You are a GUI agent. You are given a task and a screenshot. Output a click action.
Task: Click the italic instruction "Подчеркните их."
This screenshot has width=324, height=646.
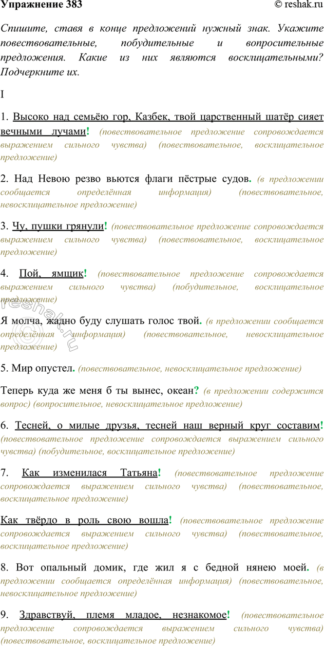(x=39, y=71)
